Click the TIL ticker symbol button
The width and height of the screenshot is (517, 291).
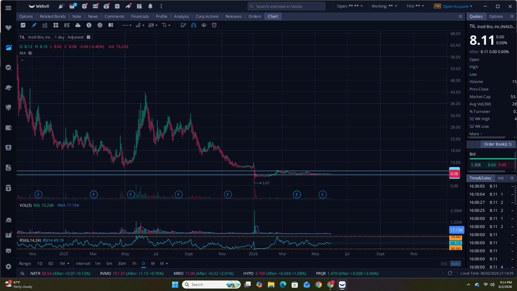click(x=22, y=37)
